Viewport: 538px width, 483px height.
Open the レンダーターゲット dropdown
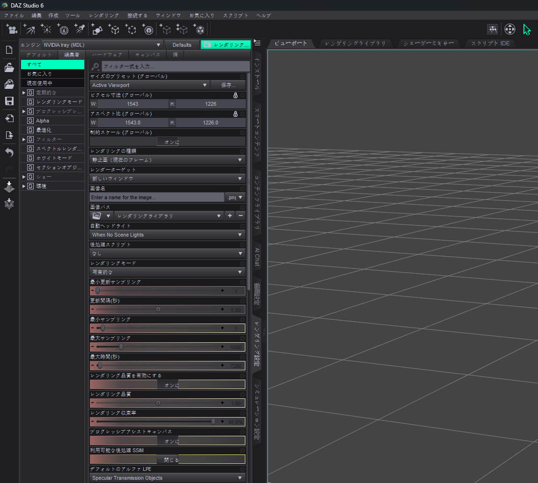(x=168, y=179)
